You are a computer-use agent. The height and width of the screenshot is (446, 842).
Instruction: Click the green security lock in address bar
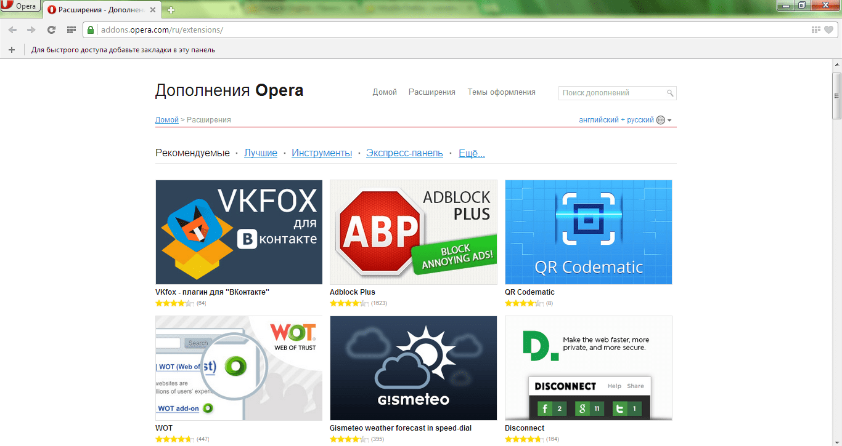[x=90, y=29]
